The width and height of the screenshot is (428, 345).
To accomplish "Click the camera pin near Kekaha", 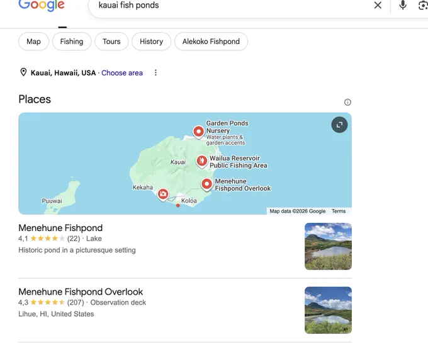I will (x=163, y=195).
